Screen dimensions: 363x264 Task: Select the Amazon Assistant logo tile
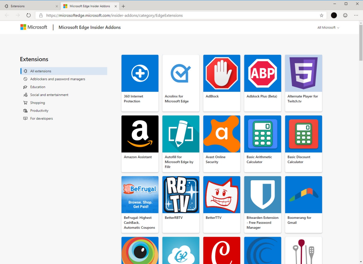(140, 134)
